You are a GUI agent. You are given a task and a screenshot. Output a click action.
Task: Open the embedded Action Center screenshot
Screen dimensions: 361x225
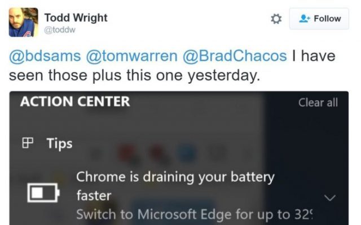click(179, 158)
